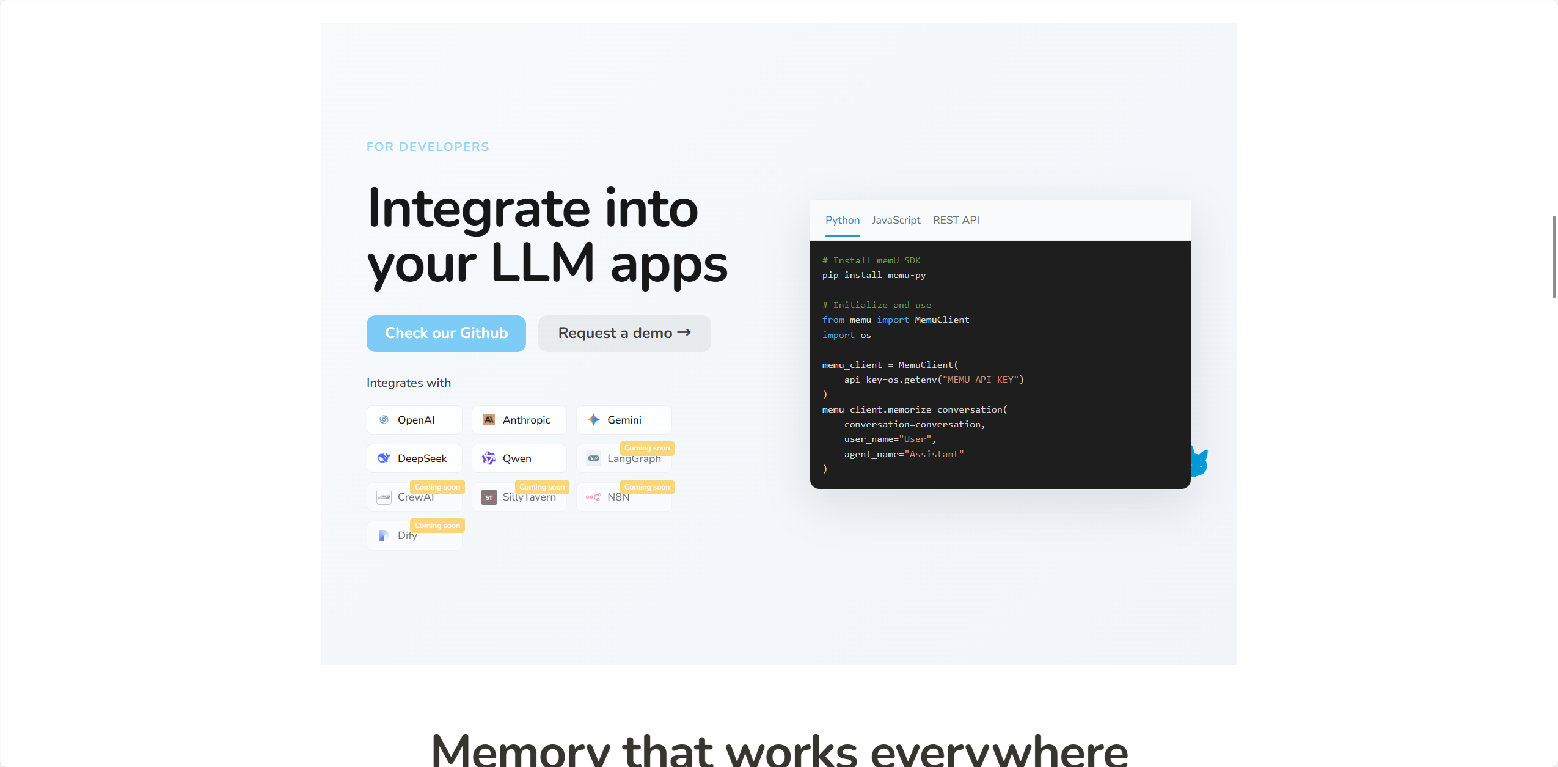The width and height of the screenshot is (1558, 767).
Task: Click the N8N nodes icon
Action: pos(593,497)
